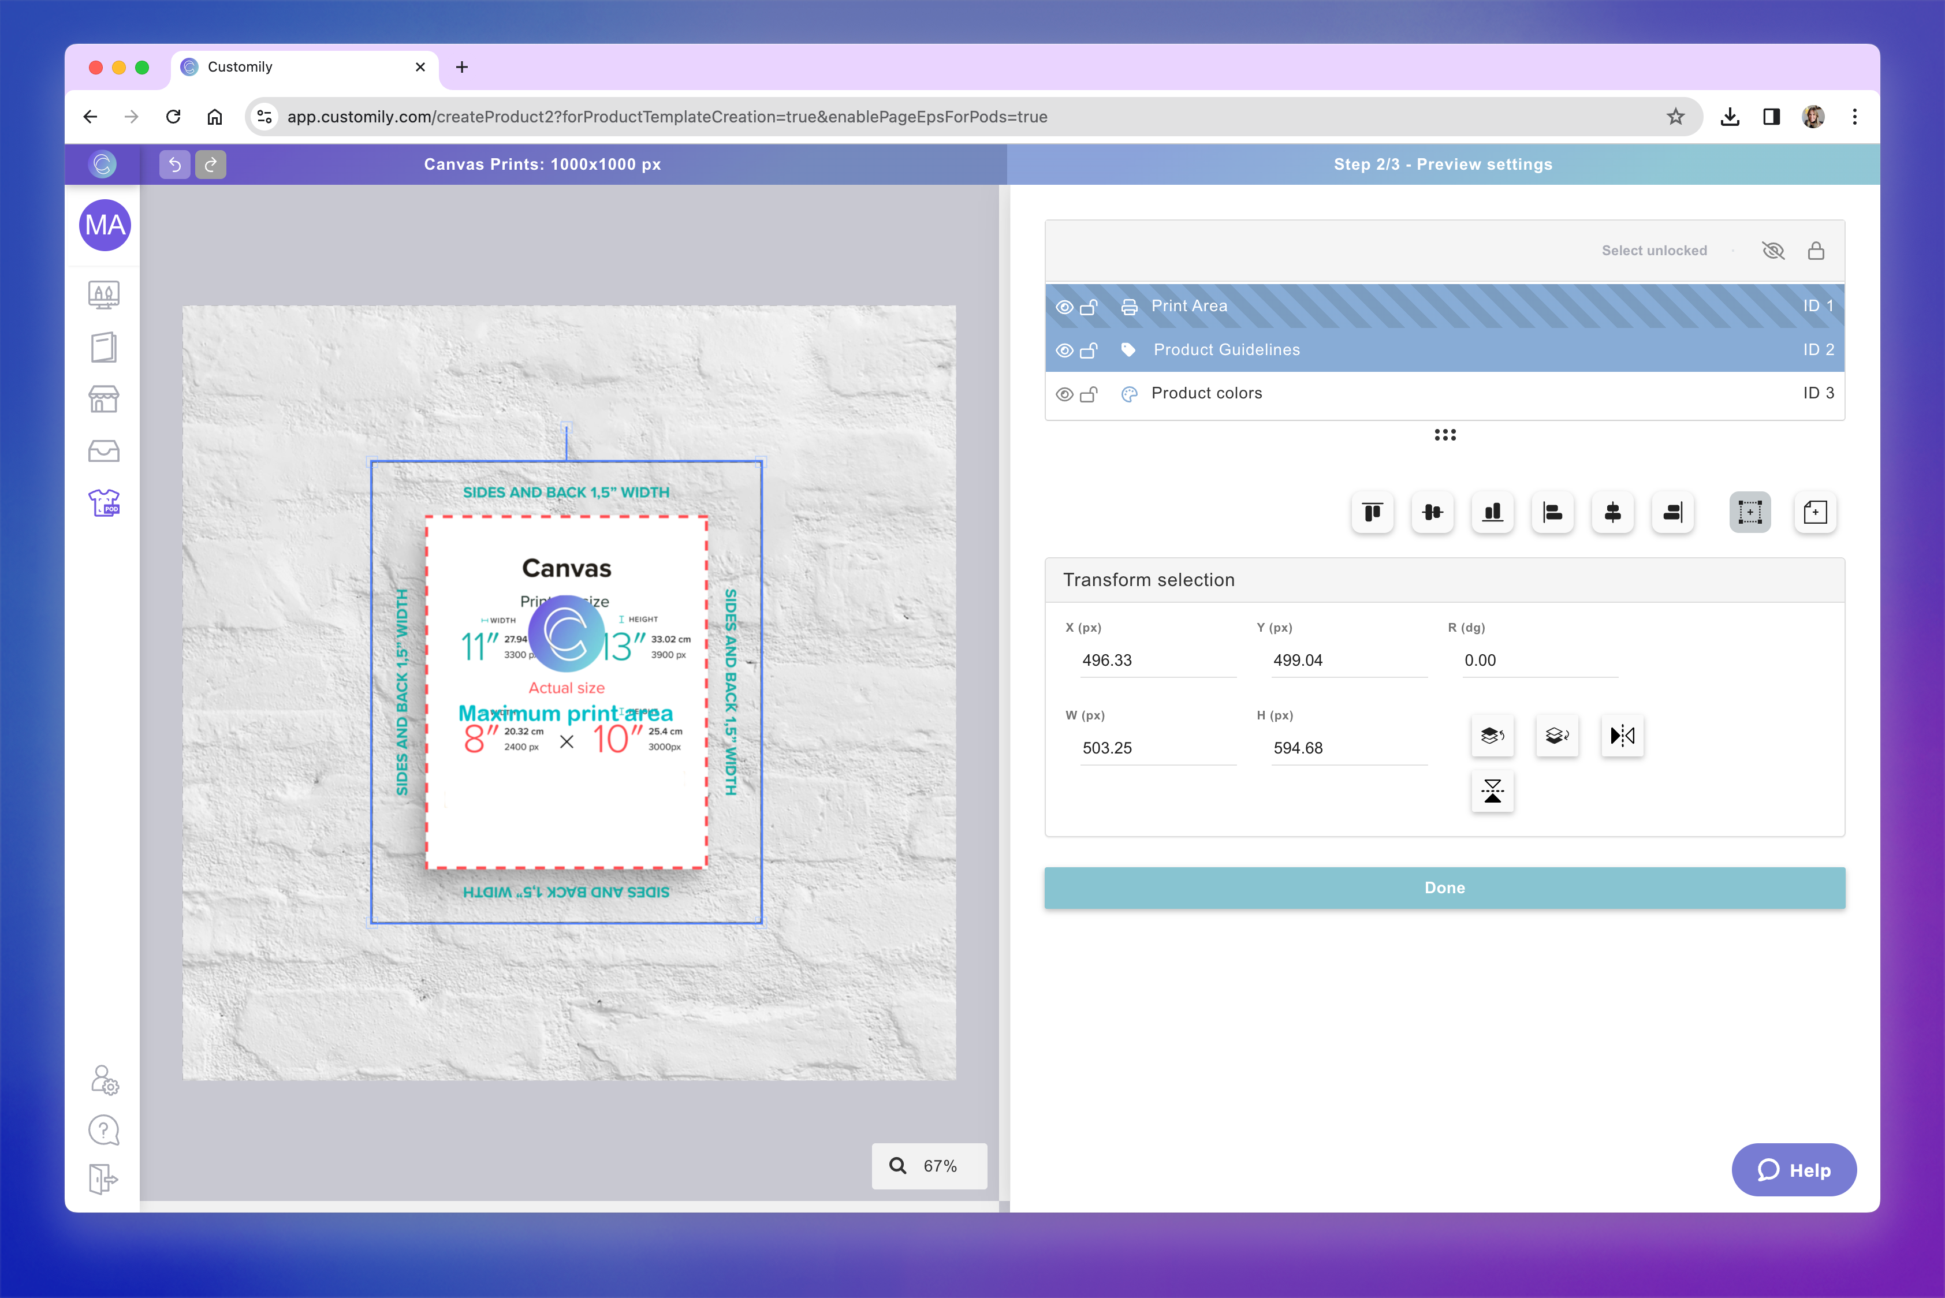Click the Done button
This screenshot has height=1298, width=1945.
click(1444, 887)
